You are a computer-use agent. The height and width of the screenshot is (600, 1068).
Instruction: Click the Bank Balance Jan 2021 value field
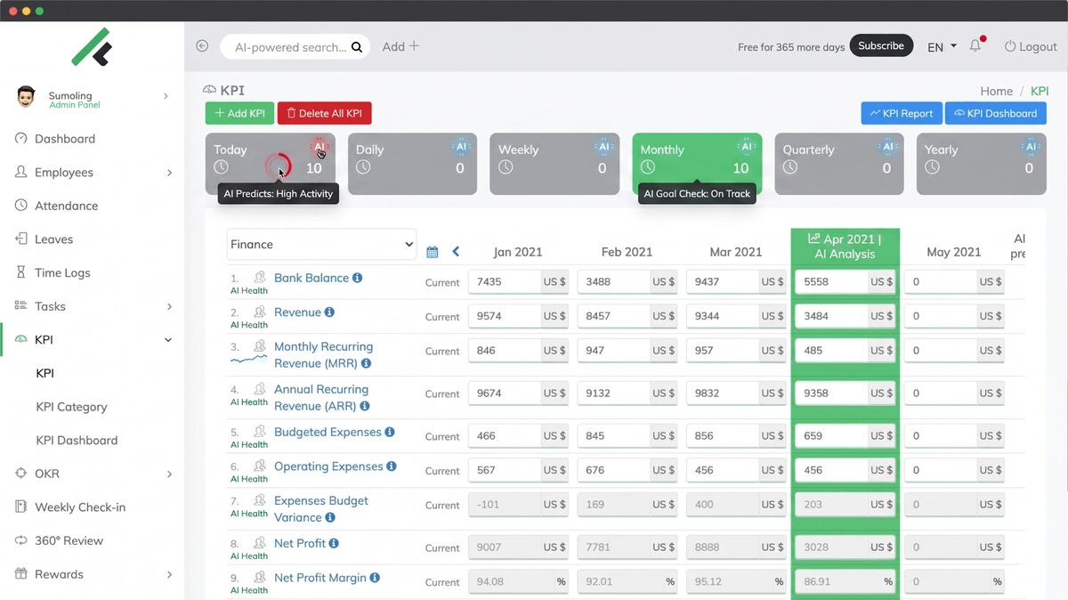[x=505, y=282]
